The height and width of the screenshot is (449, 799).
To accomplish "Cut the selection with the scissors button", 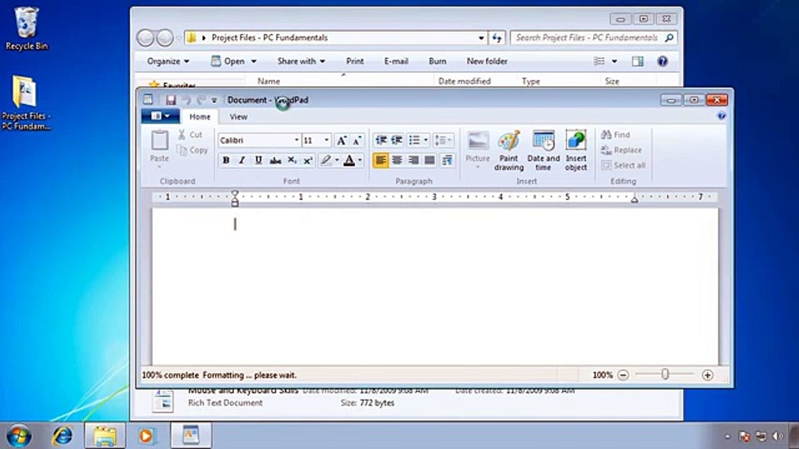I will [x=189, y=135].
